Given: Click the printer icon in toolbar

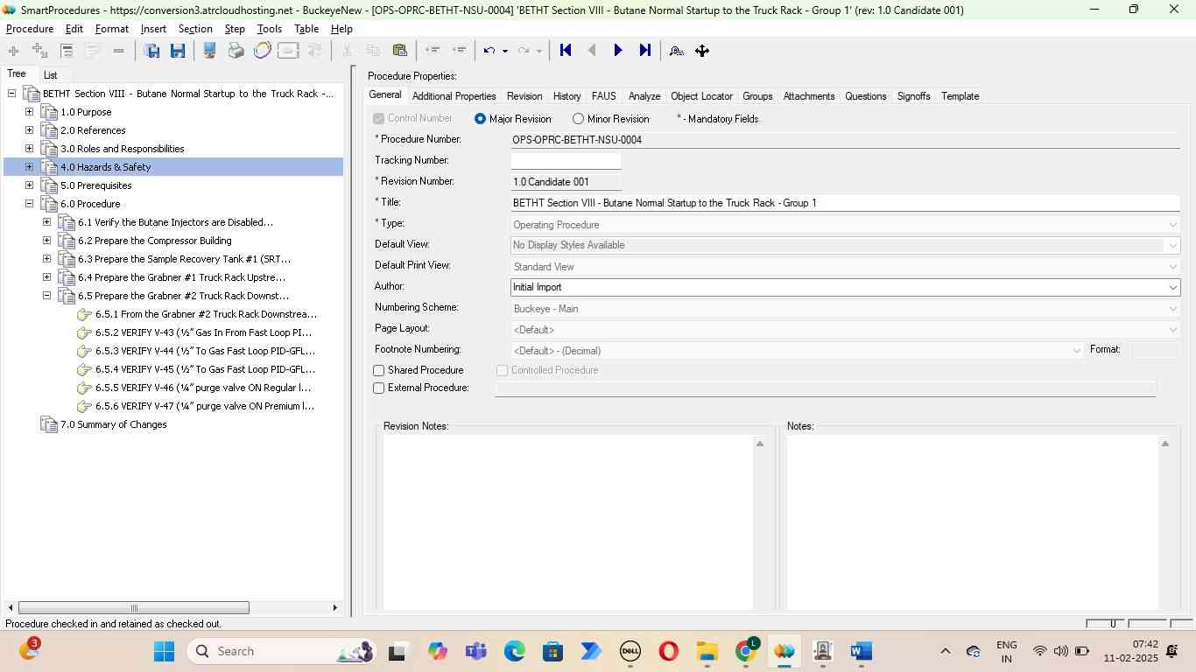Looking at the screenshot, I should point(236,51).
